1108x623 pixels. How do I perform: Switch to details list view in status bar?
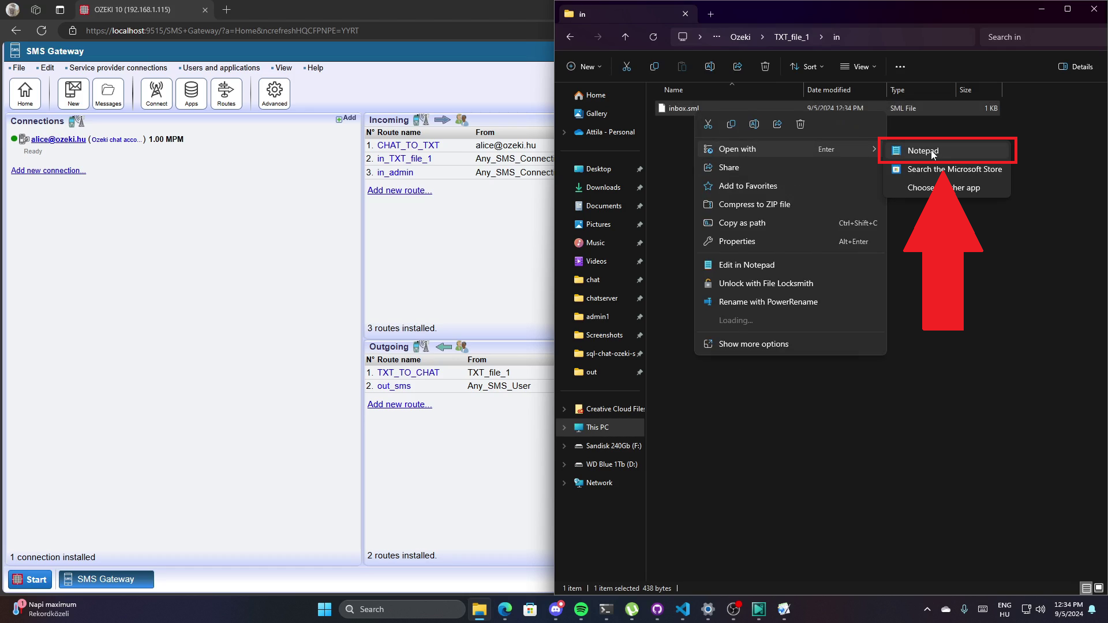tap(1086, 588)
